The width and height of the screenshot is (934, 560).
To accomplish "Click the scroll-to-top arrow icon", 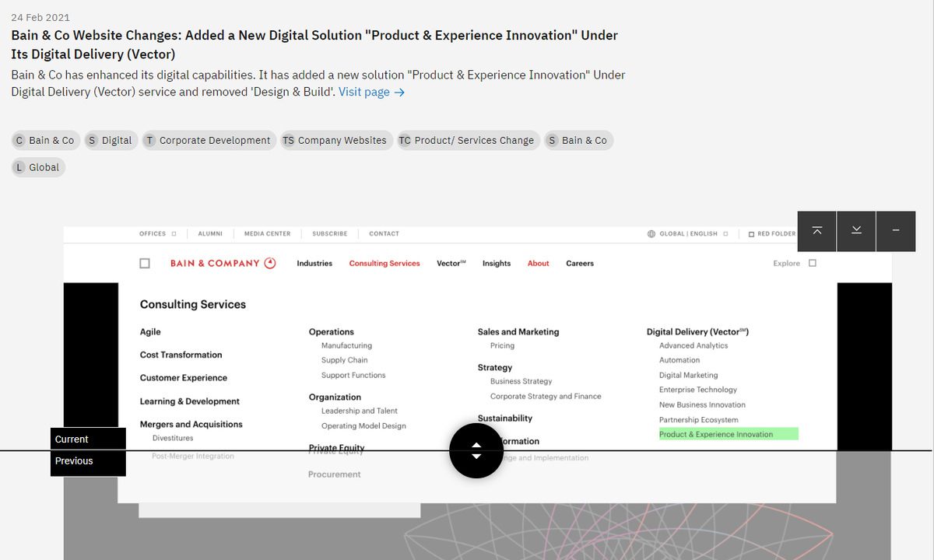I will pos(816,231).
